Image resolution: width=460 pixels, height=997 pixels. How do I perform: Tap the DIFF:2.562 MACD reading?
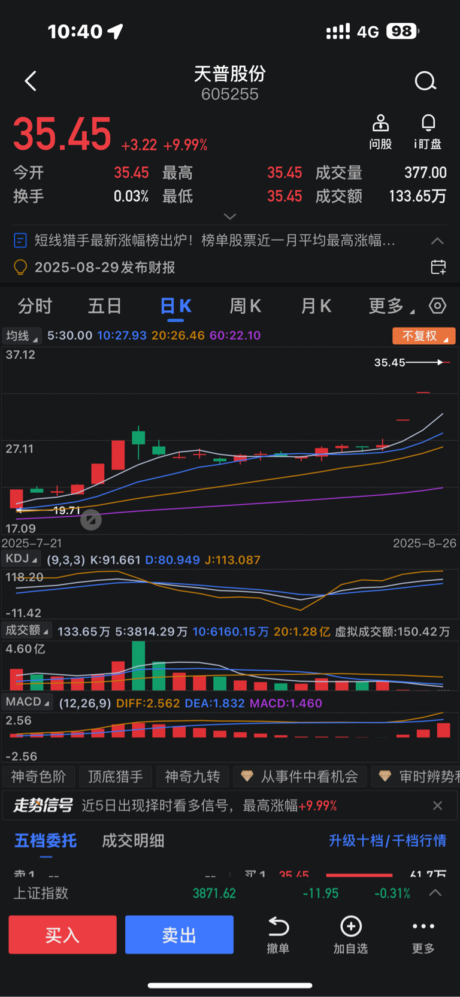tap(148, 703)
